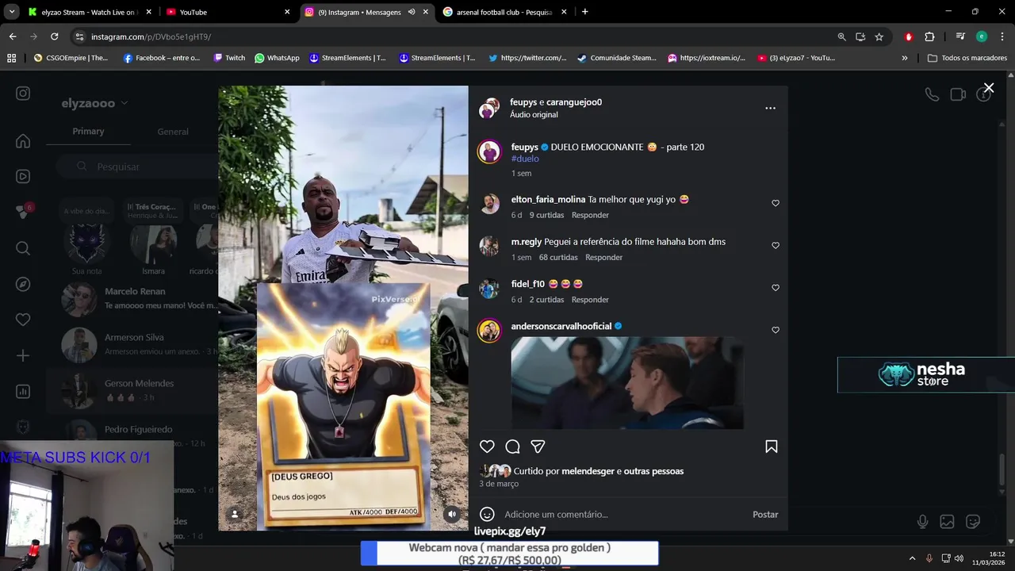
Task: Play GIF in andersonscarvalhooficial's comment
Action: tap(627, 383)
